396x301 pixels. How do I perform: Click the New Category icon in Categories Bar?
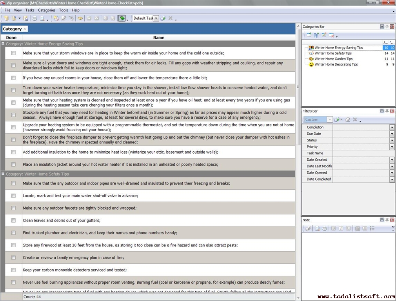tap(309, 35)
